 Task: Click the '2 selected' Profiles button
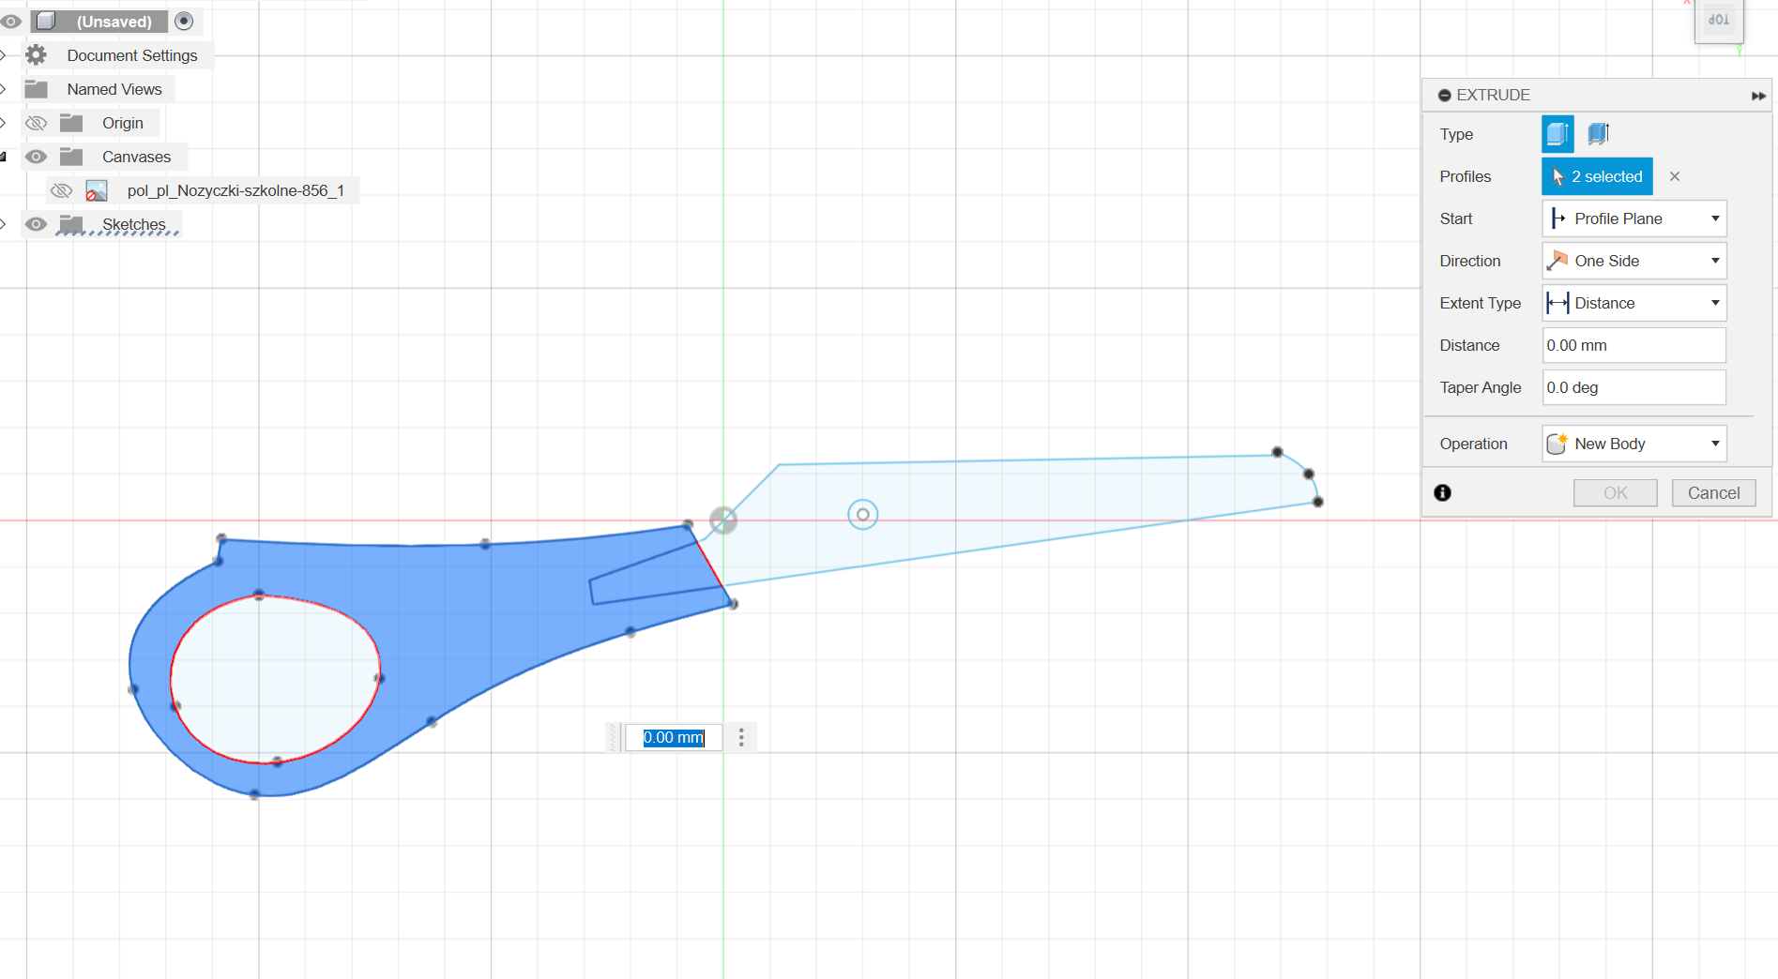point(1597,176)
